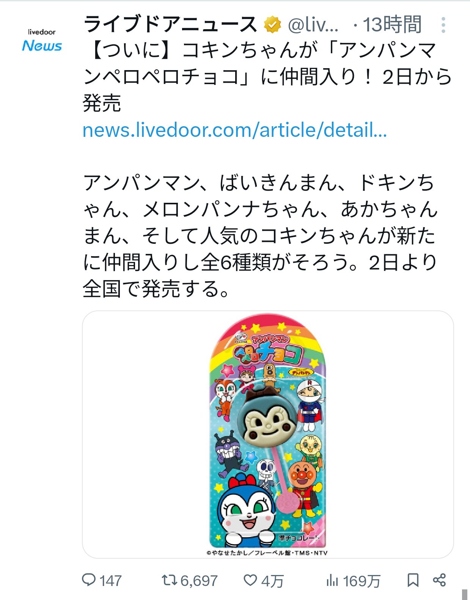Screen dimensions: 470x600
Task: Tap the reply speech bubble icon
Action: [89, 580]
